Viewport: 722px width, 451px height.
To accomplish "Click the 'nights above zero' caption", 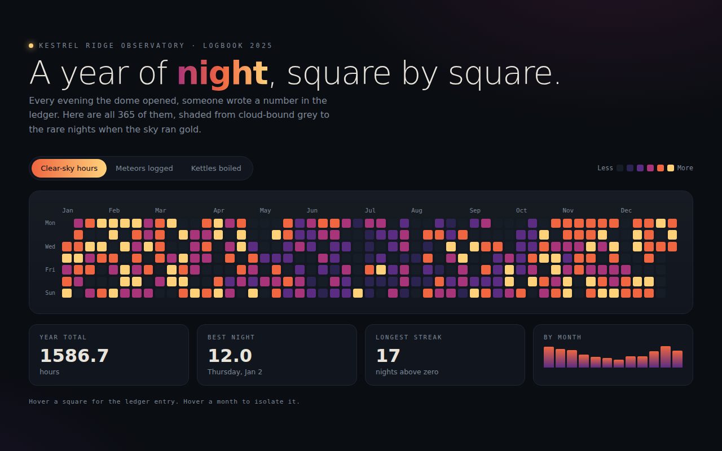I will coord(407,372).
